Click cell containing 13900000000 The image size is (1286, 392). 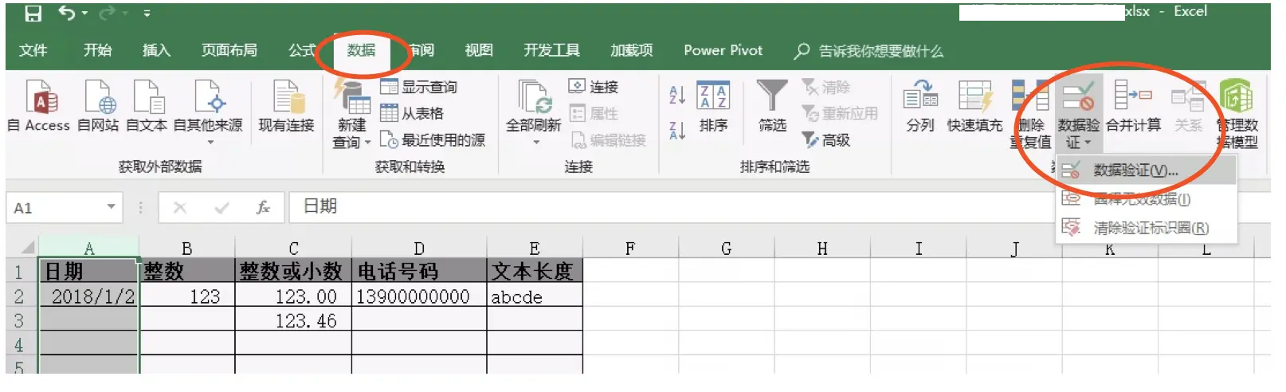coord(418,296)
